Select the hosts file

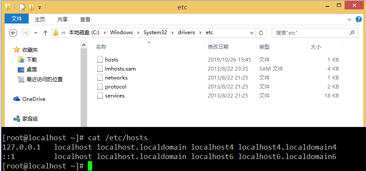coord(111,60)
